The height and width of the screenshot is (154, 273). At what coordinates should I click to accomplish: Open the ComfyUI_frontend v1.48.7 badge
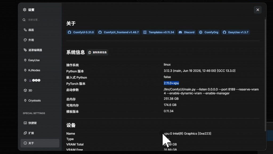click(119, 32)
